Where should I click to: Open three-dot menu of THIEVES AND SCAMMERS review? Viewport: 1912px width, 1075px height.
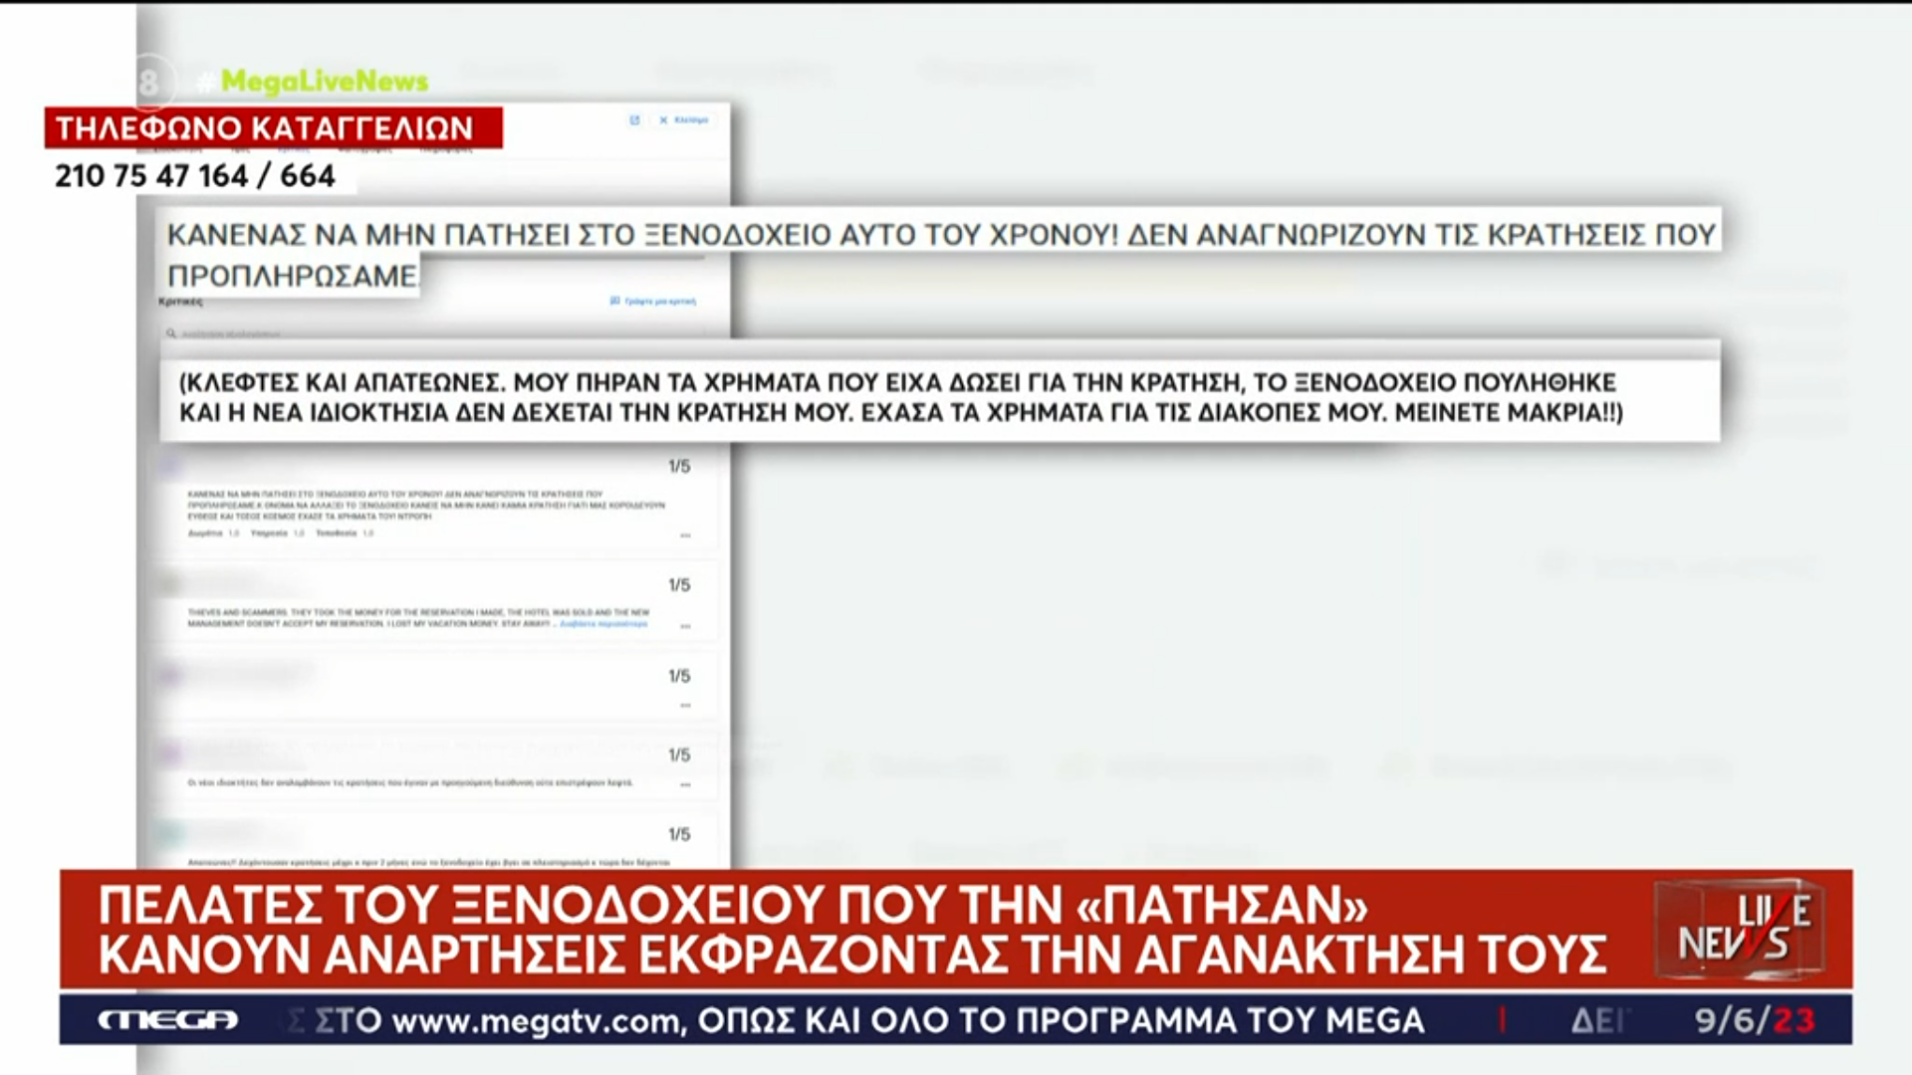coord(685,626)
